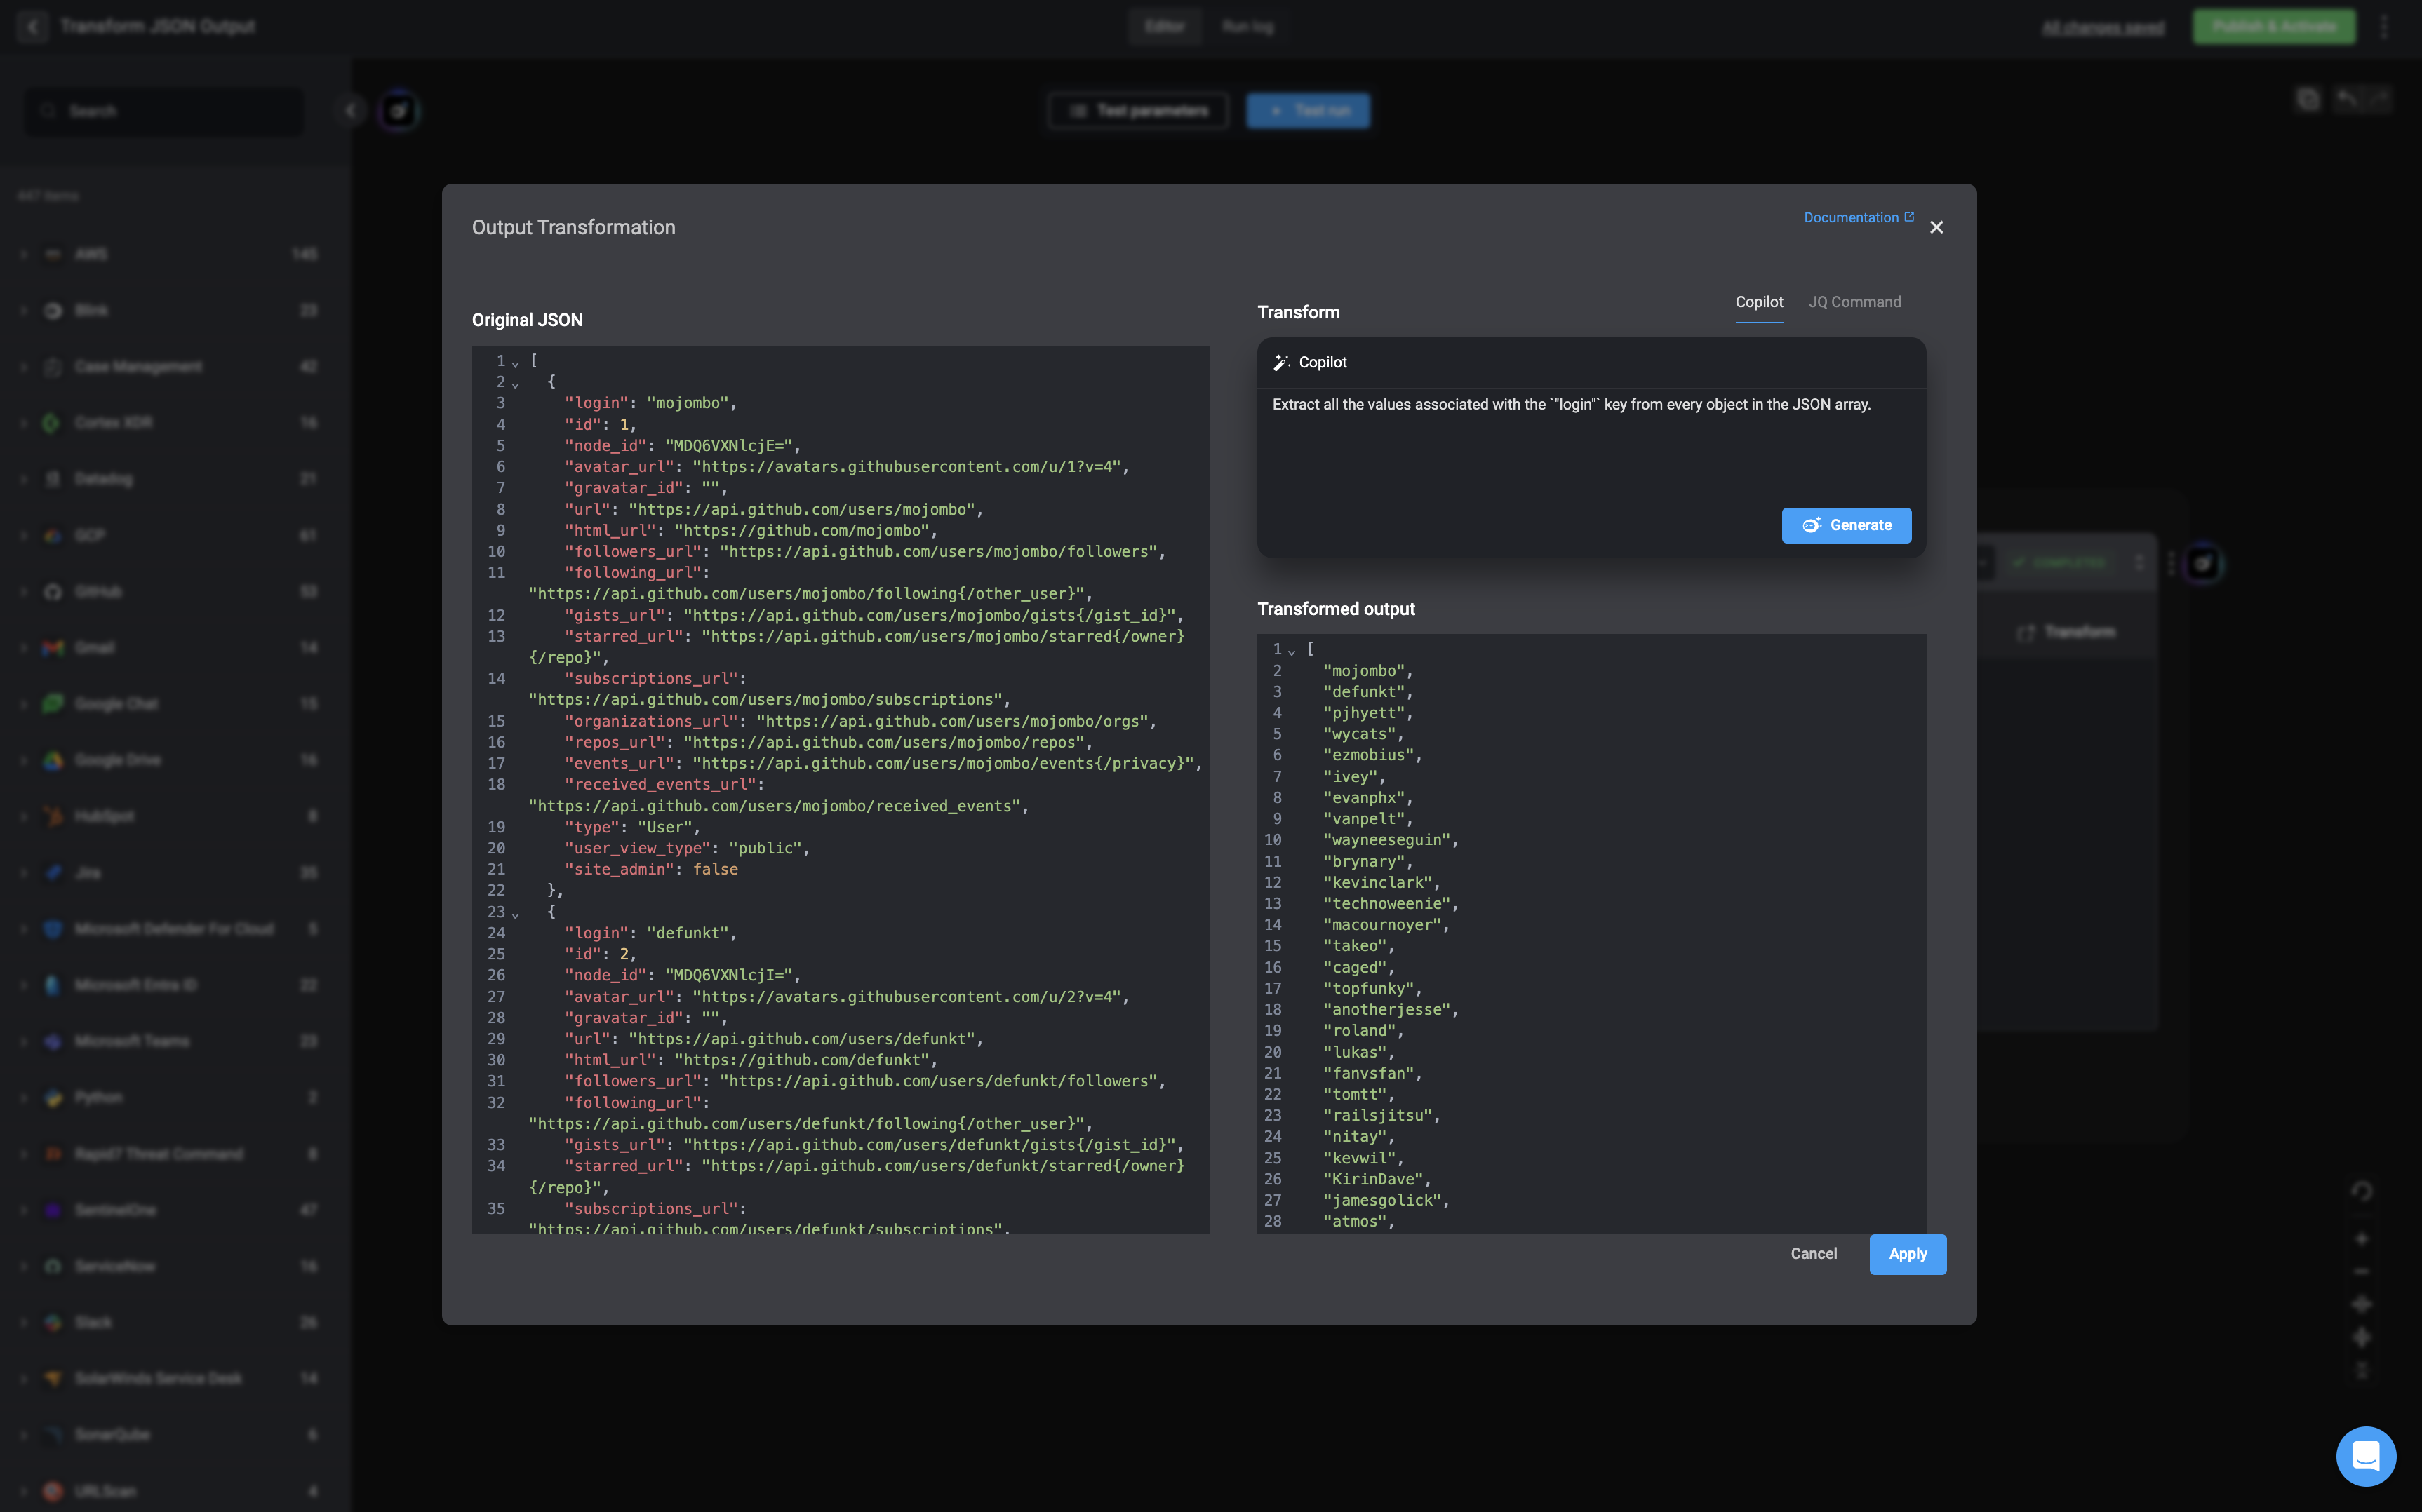Switch to the JQ Command tab
The height and width of the screenshot is (1512, 2422).
tap(1854, 302)
